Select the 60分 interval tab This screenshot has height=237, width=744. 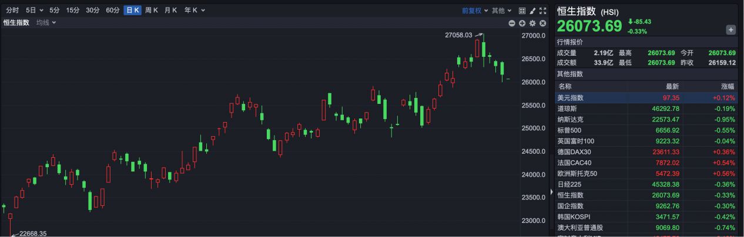click(x=113, y=11)
